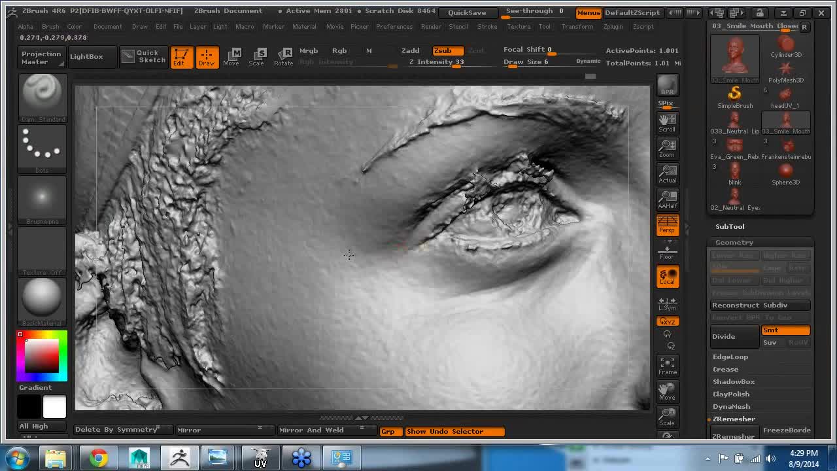Image resolution: width=837 pixels, height=471 pixels.
Task: Select the Scroll canvas tool
Action: 667,122
